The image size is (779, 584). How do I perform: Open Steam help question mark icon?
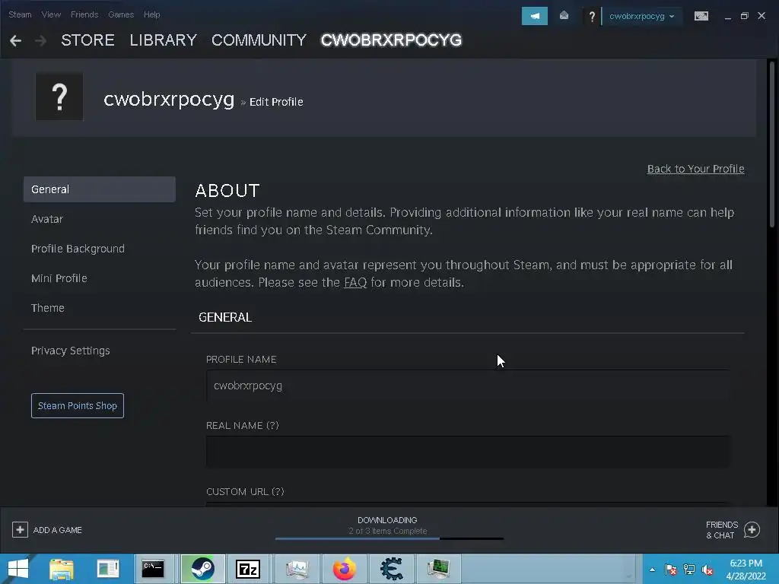coord(592,17)
